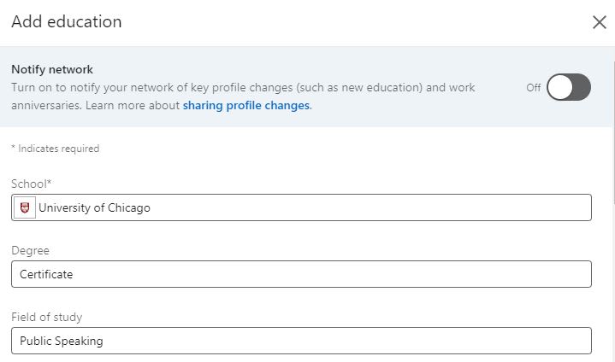Screen dimensions: 615x362
Task: Click the 'Off' label beside the toggle
Action: point(533,87)
